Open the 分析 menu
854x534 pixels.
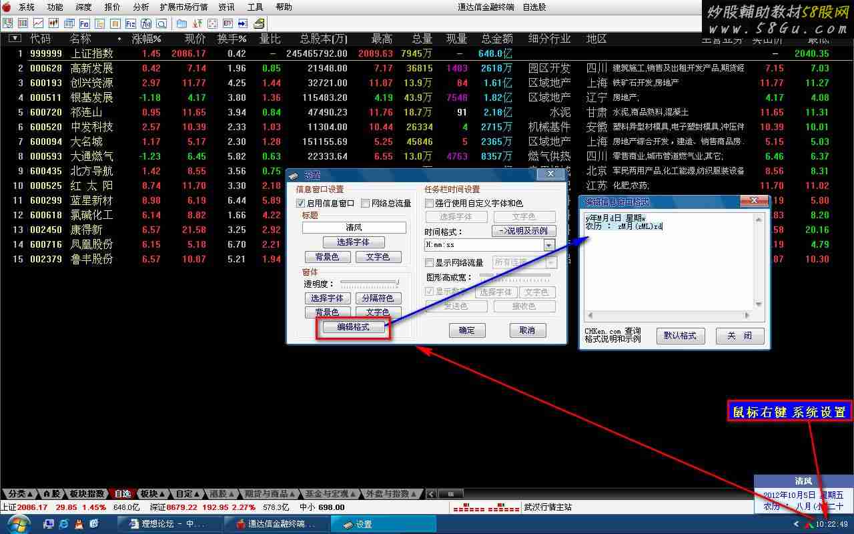pos(141,7)
